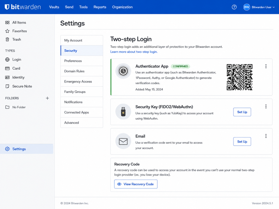279x209 pixels.
Task: Click 'Version 2024.5.1' footer text
Action: [262, 203]
